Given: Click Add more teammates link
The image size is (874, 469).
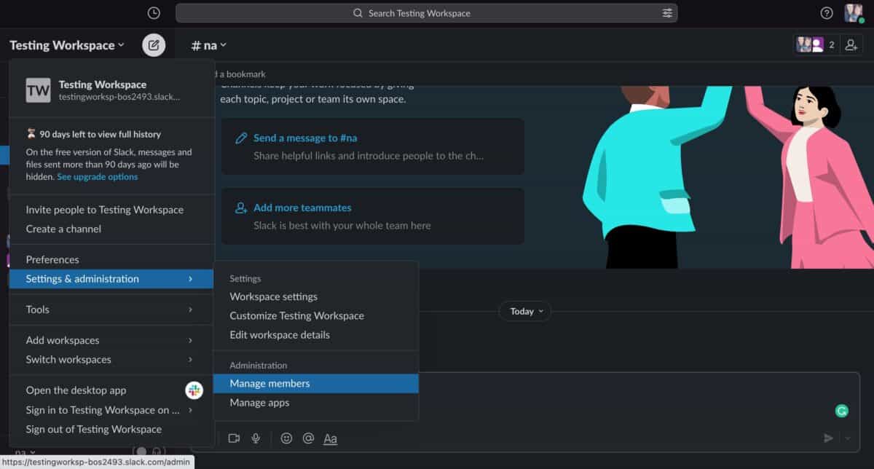Looking at the screenshot, I should (x=302, y=208).
